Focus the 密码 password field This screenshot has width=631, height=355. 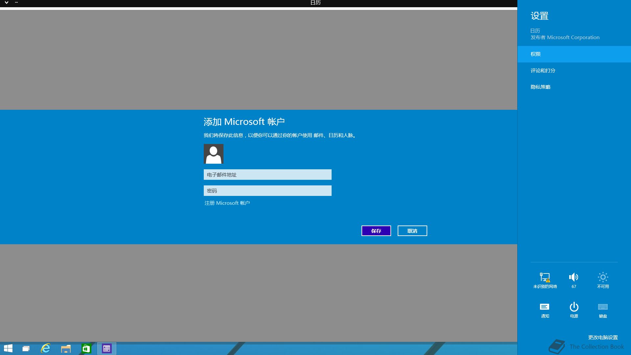coord(268,191)
